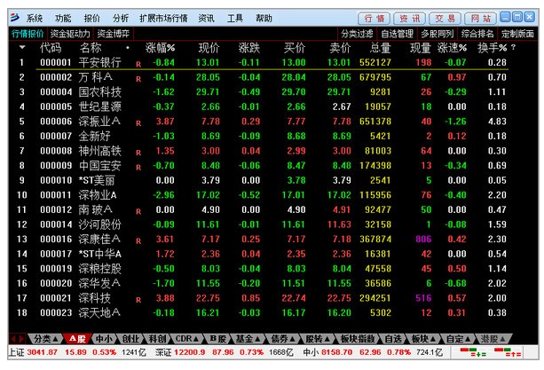Select stock code 000010
This screenshot has height=370, width=544.
click(56, 180)
